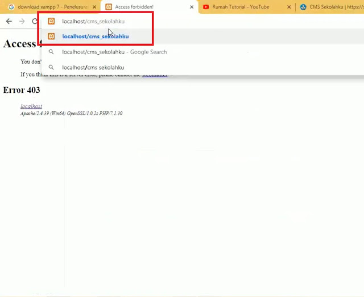The height and width of the screenshot is (297, 364).
Task: Click XAMPP icon of highlighted suggestion
Action: pos(51,36)
